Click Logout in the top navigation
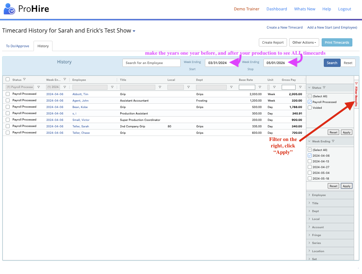362x274 pixels. click(345, 9)
